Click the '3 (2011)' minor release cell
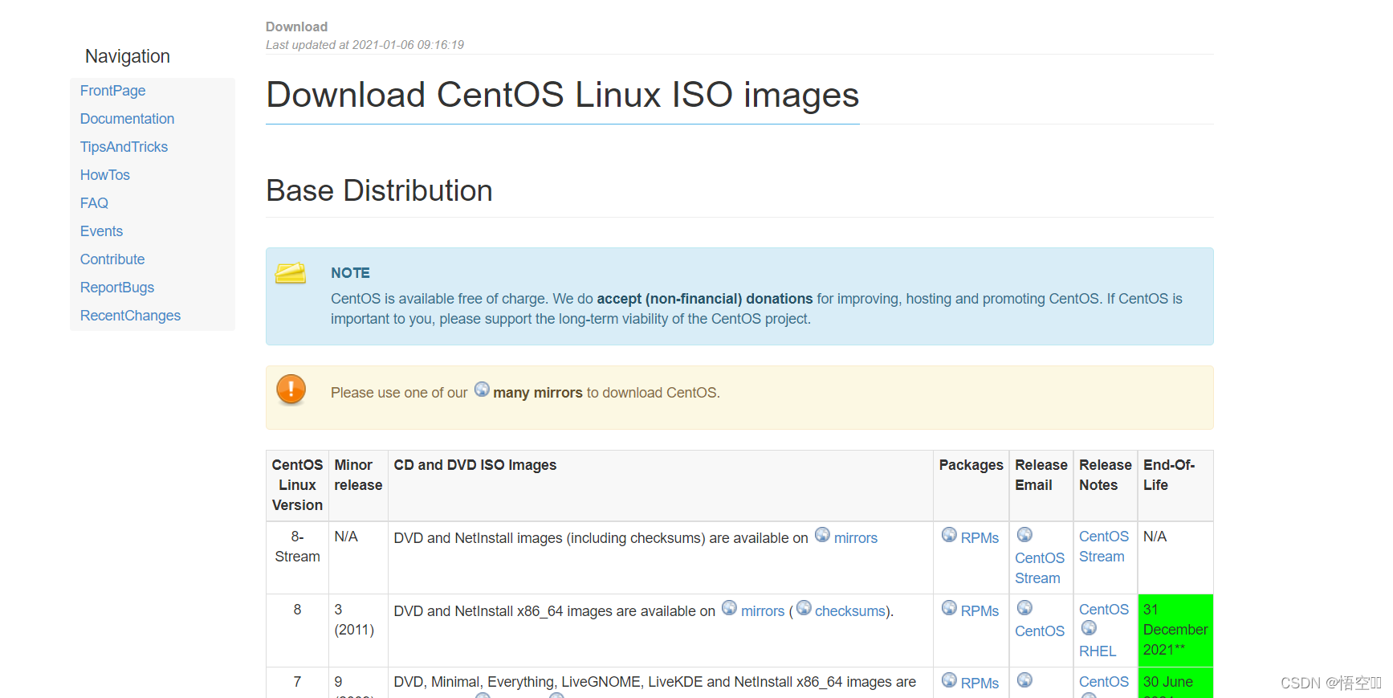The width and height of the screenshot is (1393, 698). point(358,631)
